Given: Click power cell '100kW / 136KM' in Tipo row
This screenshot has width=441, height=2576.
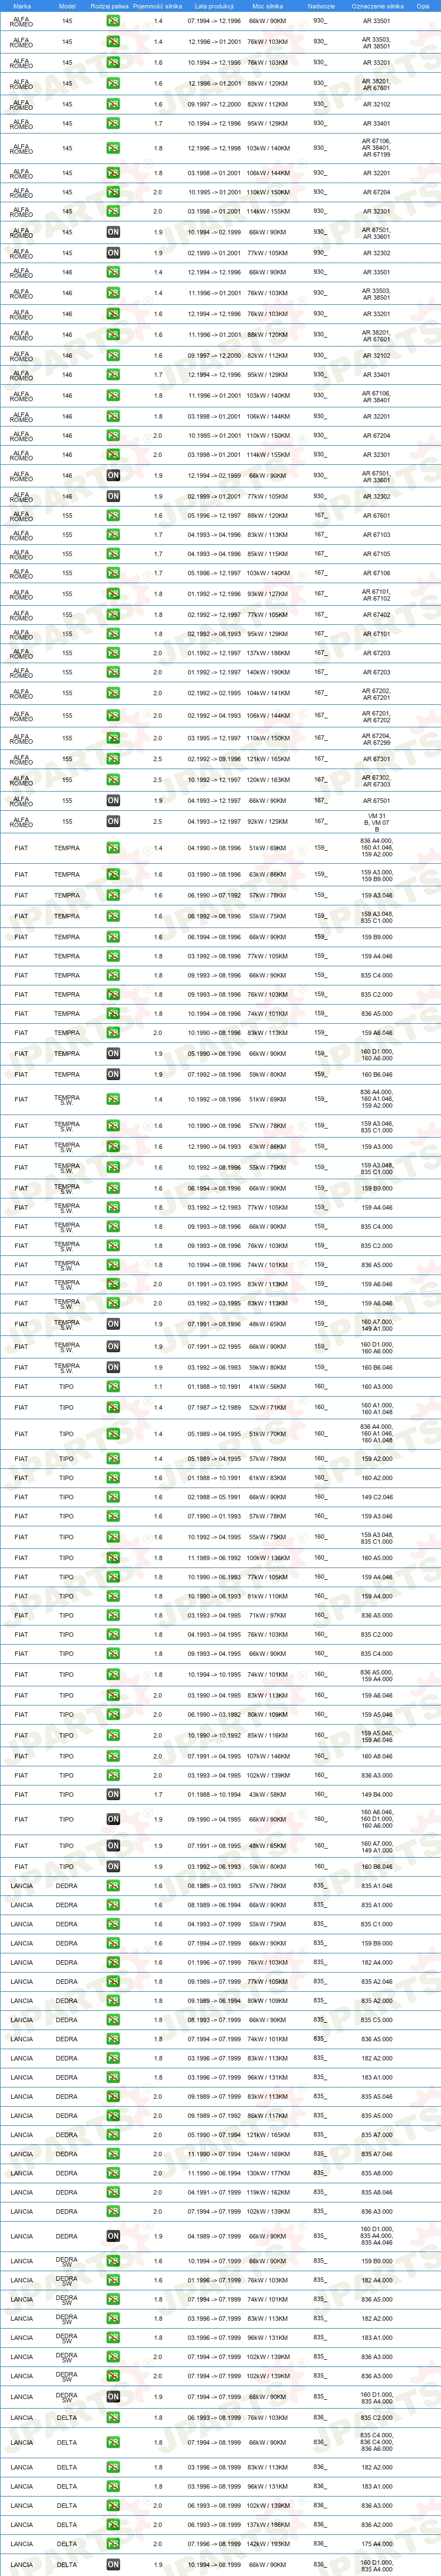Looking at the screenshot, I should pyautogui.click(x=267, y=1558).
